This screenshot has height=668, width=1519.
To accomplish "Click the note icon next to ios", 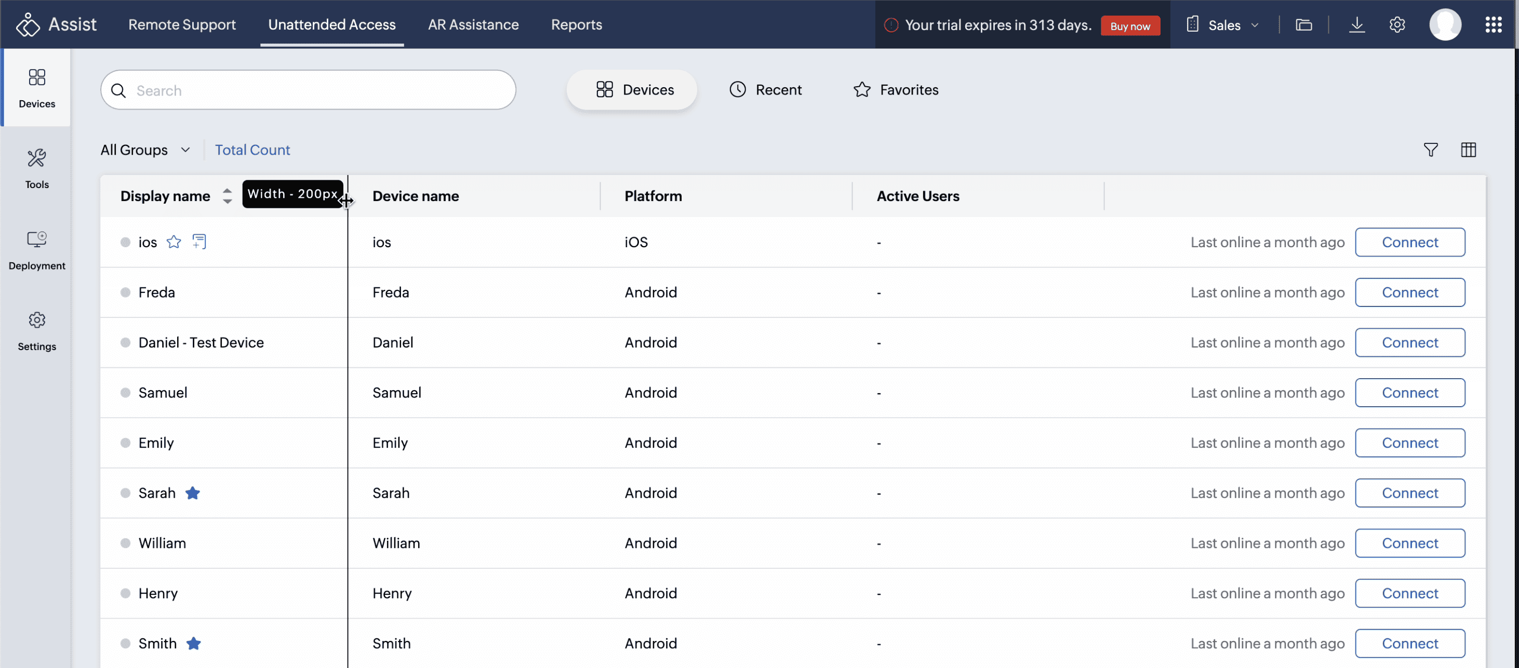I will click(199, 242).
